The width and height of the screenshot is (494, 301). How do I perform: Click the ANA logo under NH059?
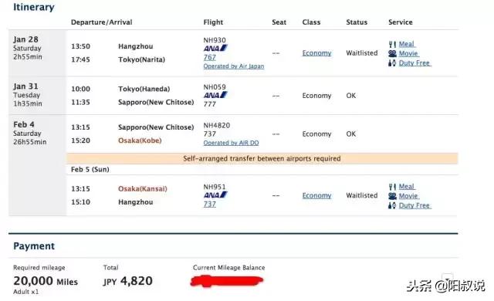click(215, 95)
